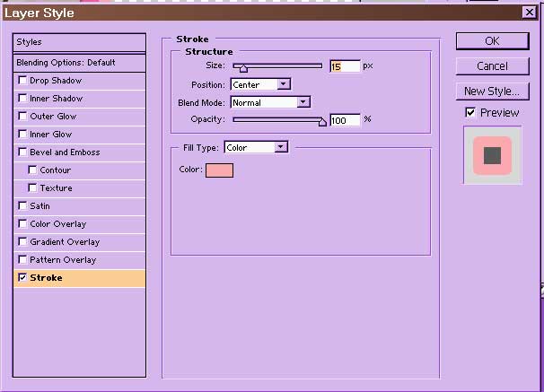Select the Gradient Overlay style entry
The image size is (544, 392).
pyautogui.click(x=65, y=242)
